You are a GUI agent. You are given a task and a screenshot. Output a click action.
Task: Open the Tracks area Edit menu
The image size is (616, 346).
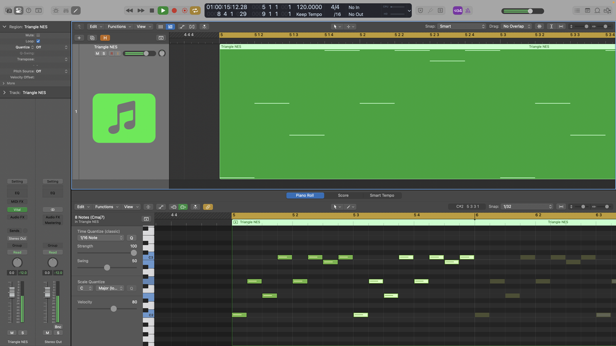coord(95,27)
